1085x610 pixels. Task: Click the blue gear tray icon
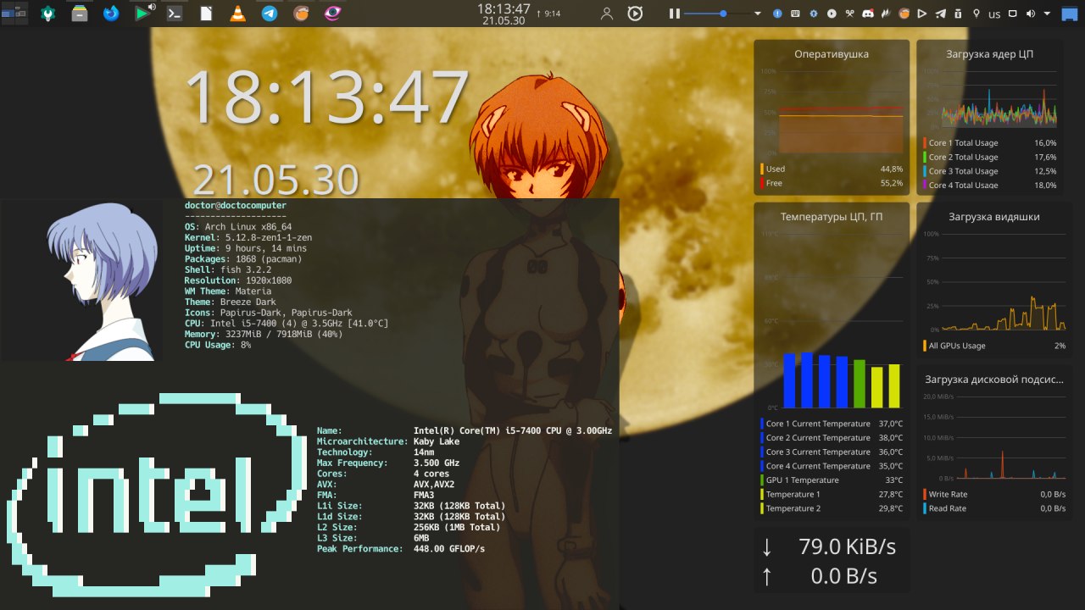[x=814, y=14]
